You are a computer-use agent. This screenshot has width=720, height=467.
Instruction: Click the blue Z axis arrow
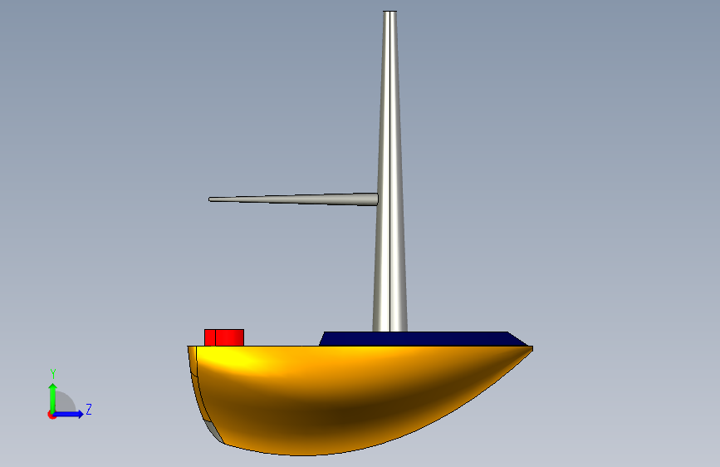[x=69, y=414]
